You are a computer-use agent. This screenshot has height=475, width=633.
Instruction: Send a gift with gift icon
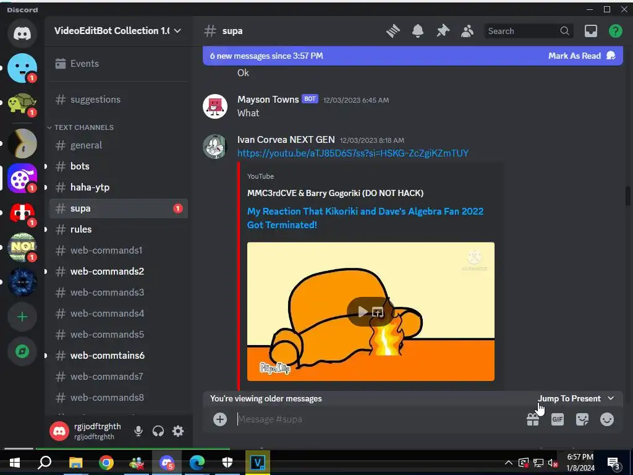pos(532,419)
